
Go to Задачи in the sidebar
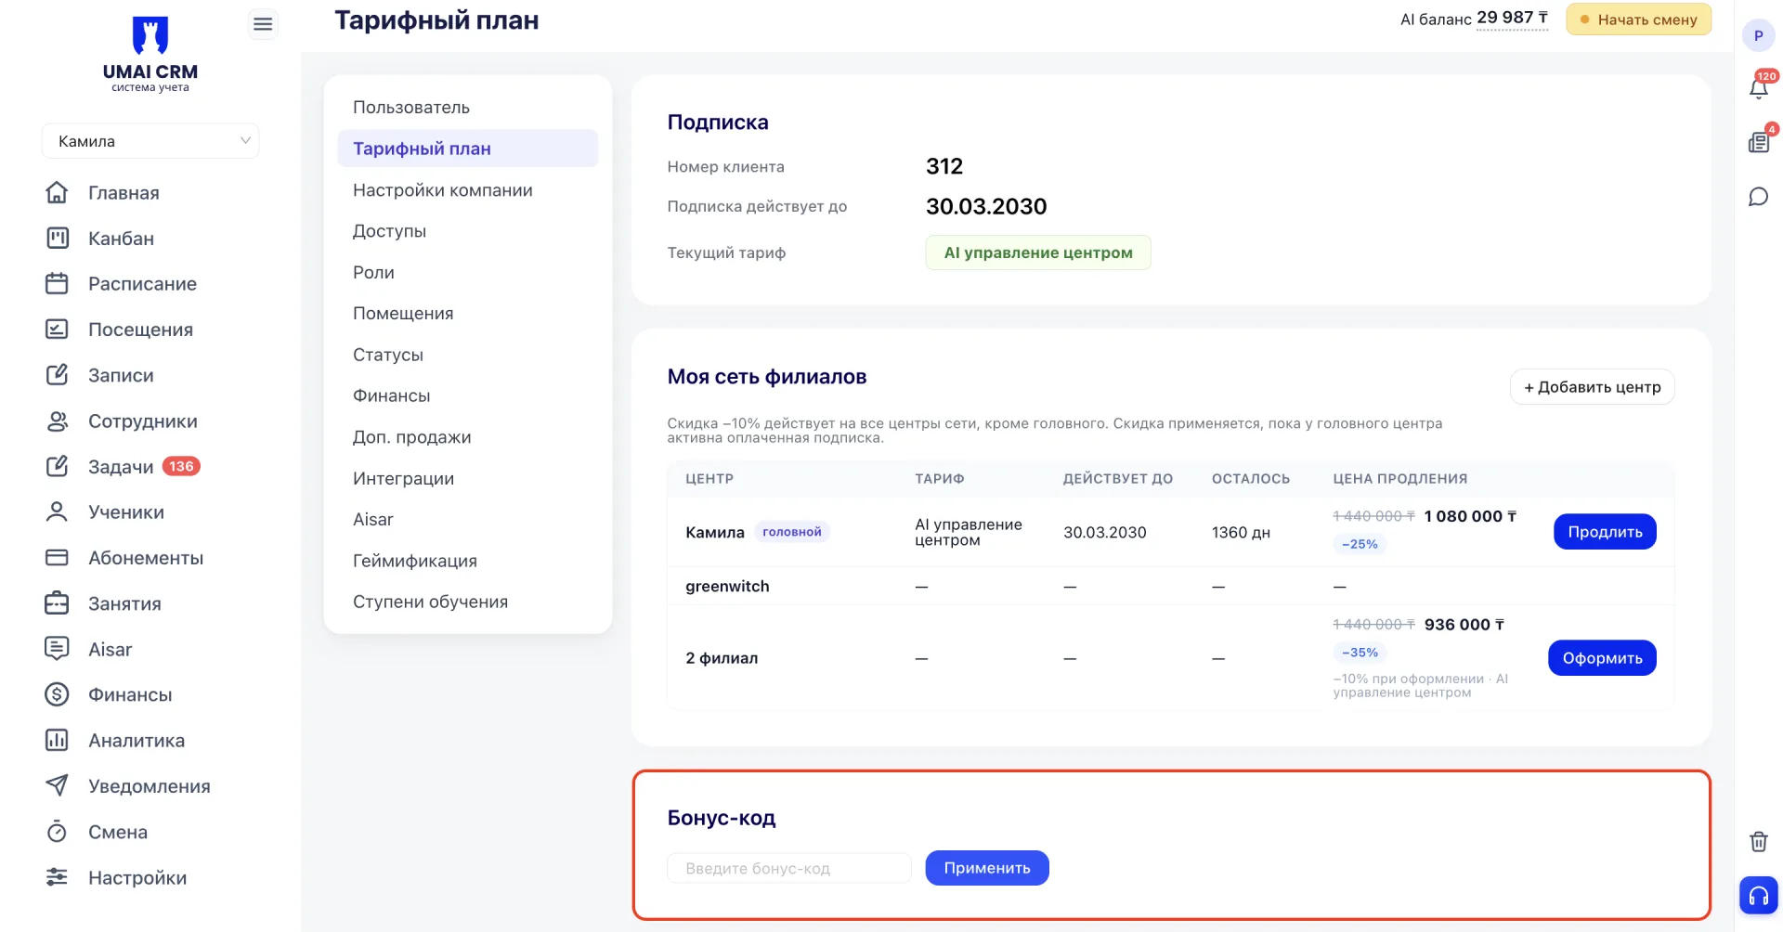(122, 467)
